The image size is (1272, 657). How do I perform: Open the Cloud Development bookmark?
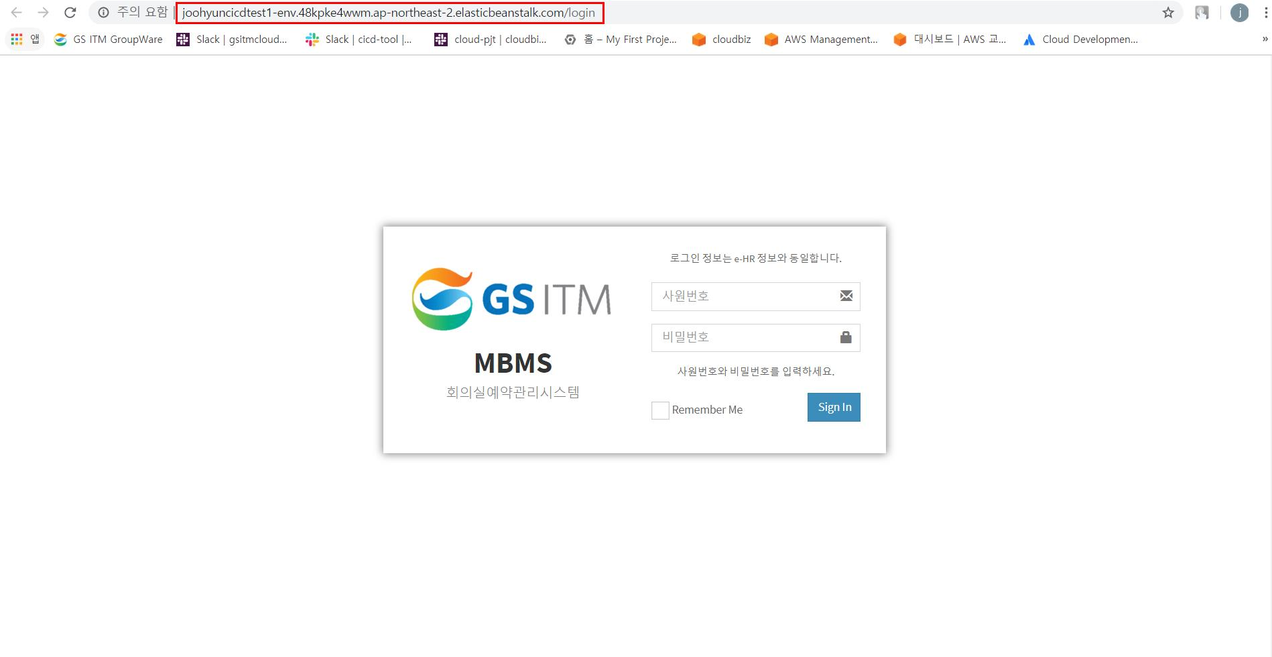point(1080,40)
